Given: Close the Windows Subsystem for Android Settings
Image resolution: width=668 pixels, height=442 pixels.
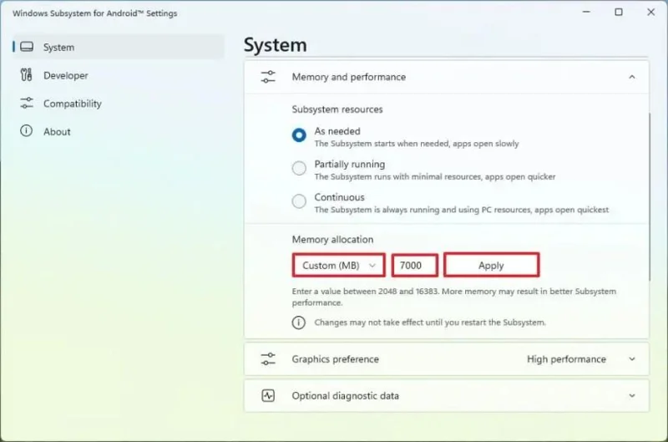Looking at the screenshot, I should pyautogui.click(x=650, y=12).
